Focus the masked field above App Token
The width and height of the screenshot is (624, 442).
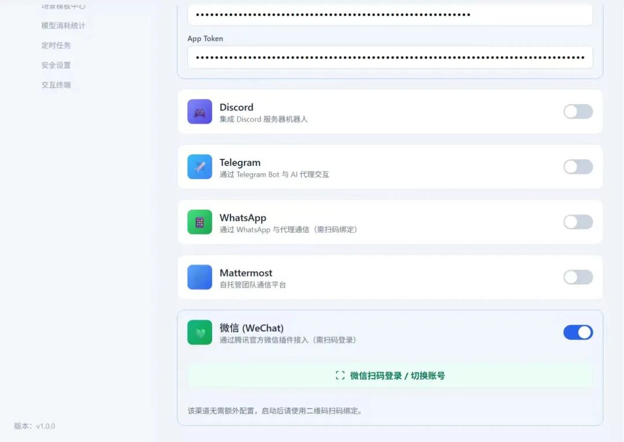tap(390, 14)
